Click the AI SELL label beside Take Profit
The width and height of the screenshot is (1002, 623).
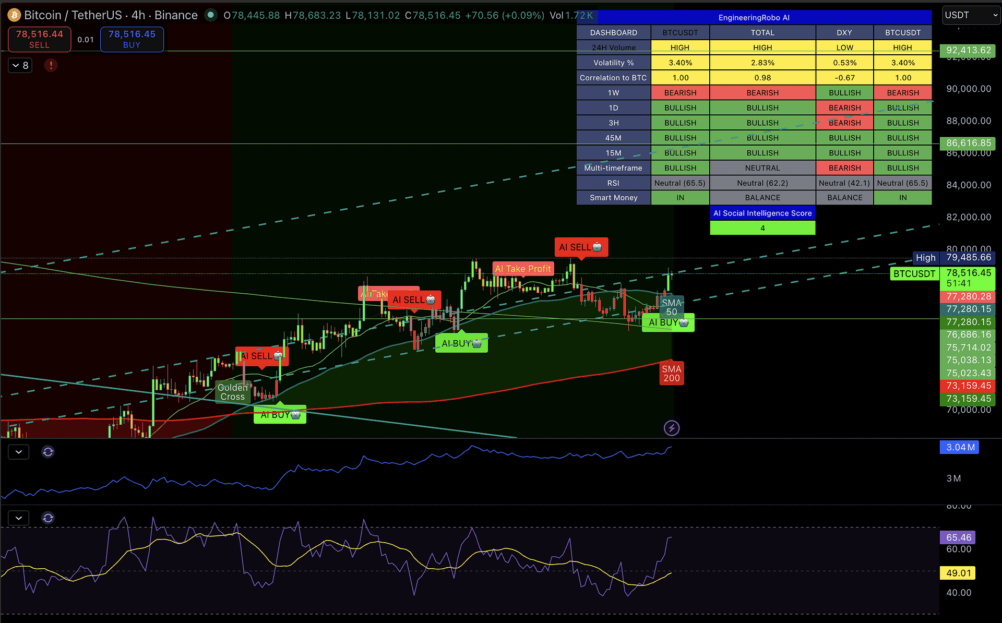click(x=414, y=300)
